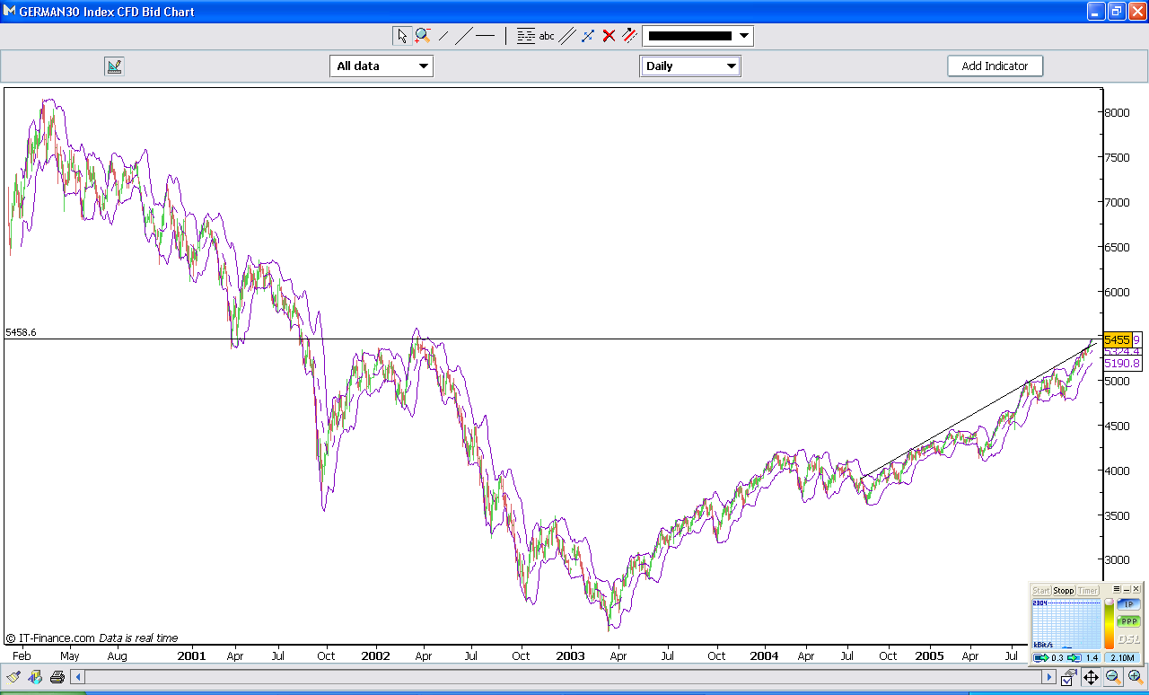Image resolution: width=1149 pixels, height=695 pixels.
Task: Click the DSL widget vertical level slider
Action: click(1110, 622)
